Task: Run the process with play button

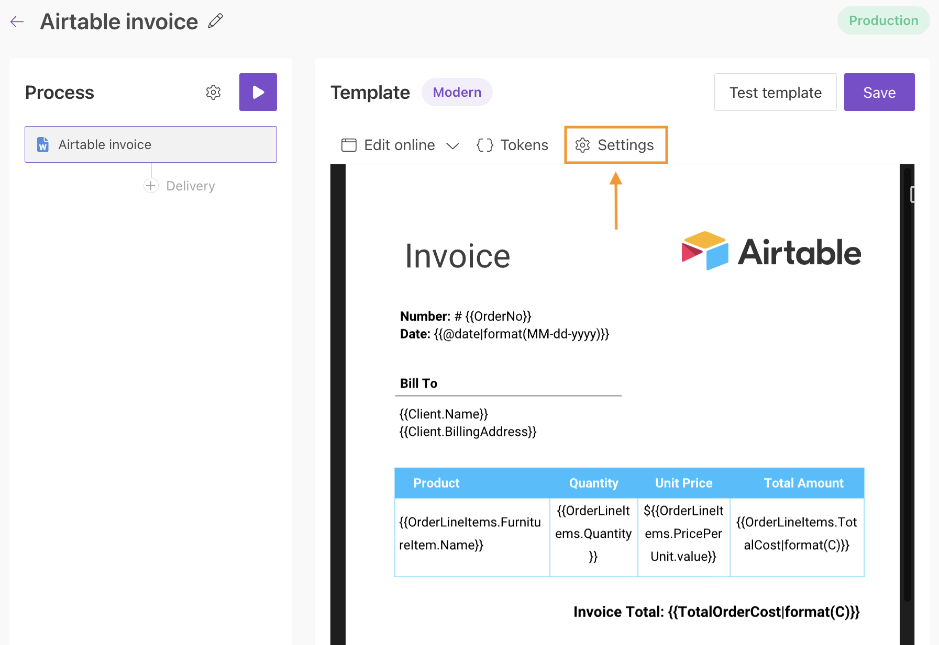Action: click(258, 92)
